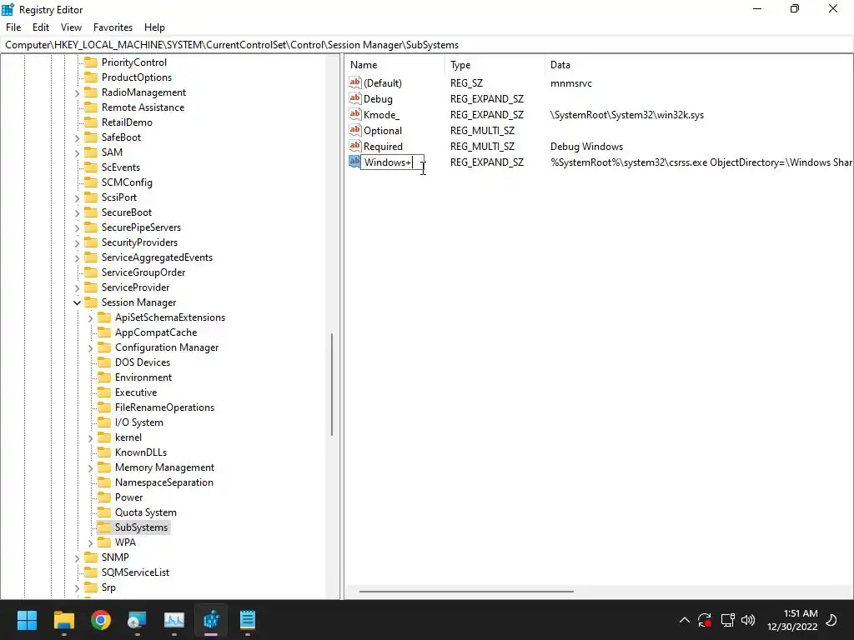854x640 pixels.
Task: Select the DOS Devices key
Action: 143,362
